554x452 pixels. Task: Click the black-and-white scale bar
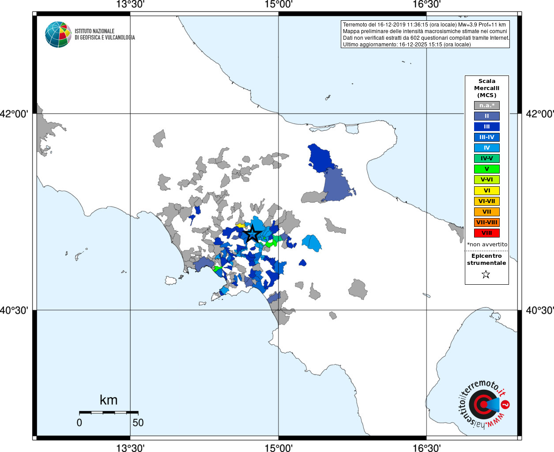tap(109, 412)
